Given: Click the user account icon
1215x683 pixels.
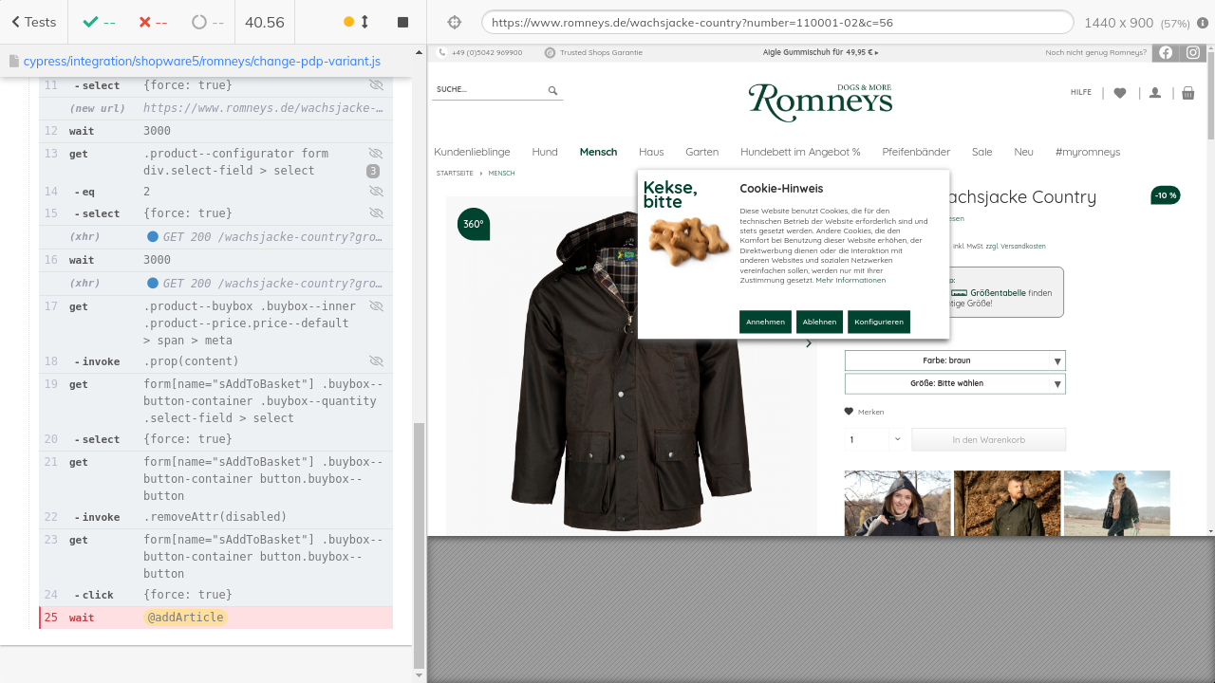Looking at the screenshot, I should [1154, 93].
